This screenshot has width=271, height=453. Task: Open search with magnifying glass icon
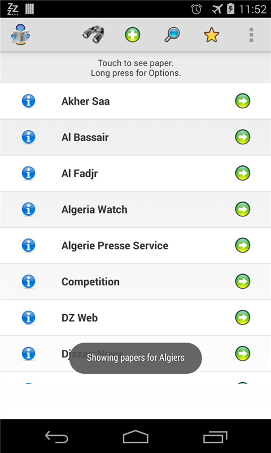[x=172, y=35]
